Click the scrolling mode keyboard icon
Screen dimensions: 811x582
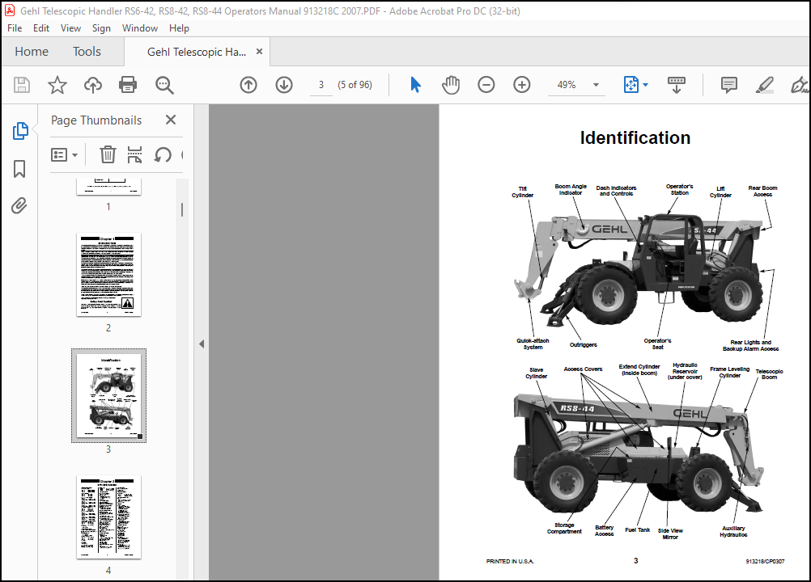click(x=677, y=85)
